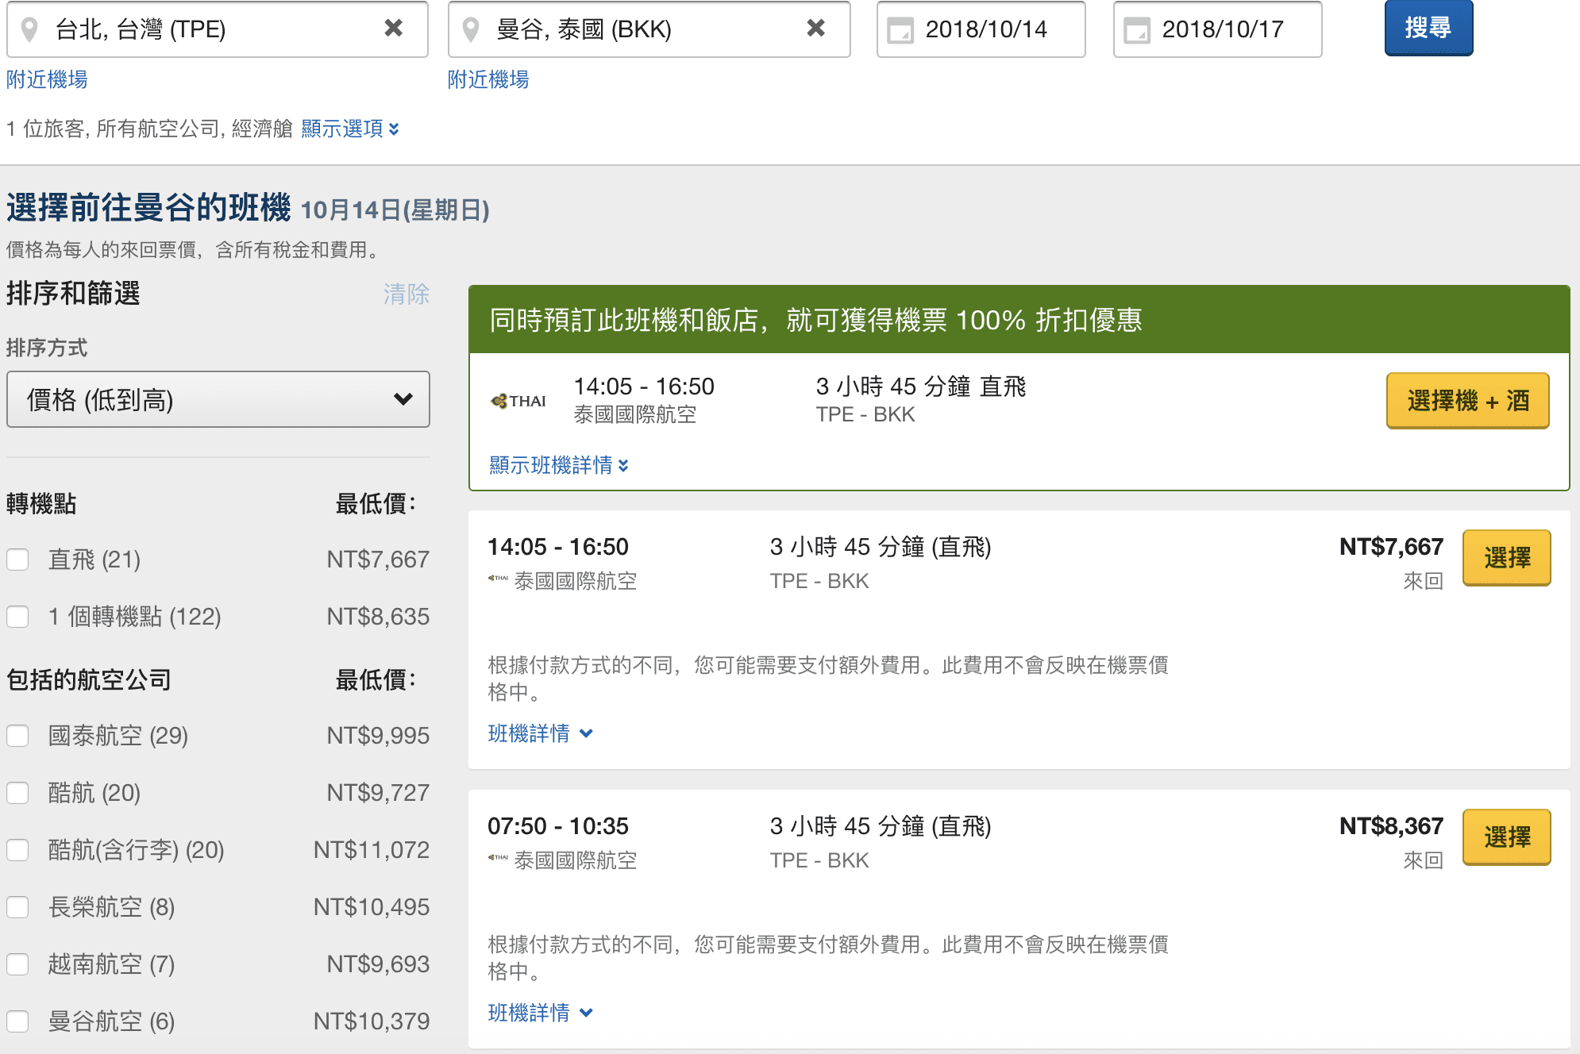
Task: Check the 國泰航空 (29) airline checkbox
Action: click(x=17, y=736)
